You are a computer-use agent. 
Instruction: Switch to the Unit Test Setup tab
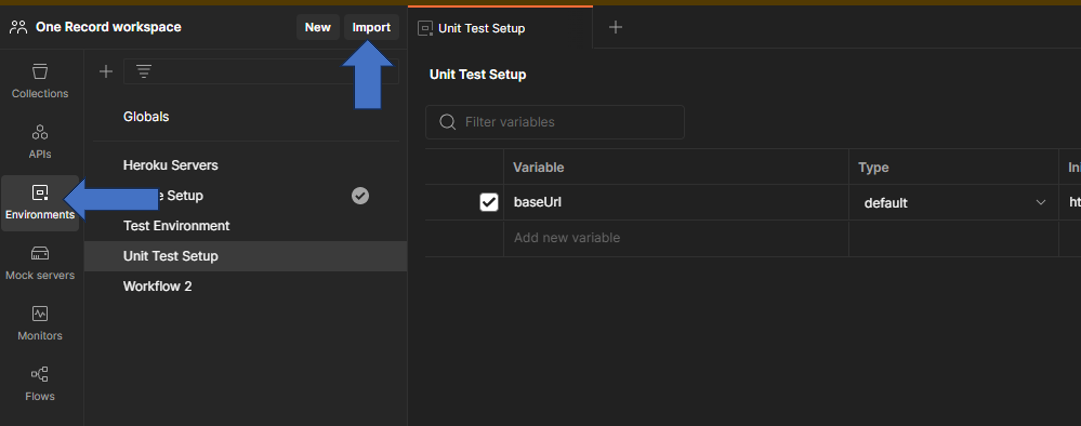500,28
